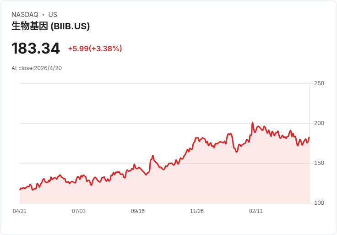Click the 150 price axis label

click(x=319, y=163)
